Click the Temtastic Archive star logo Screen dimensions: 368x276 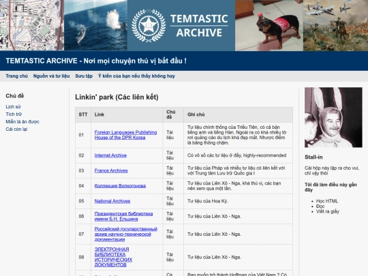149,26
